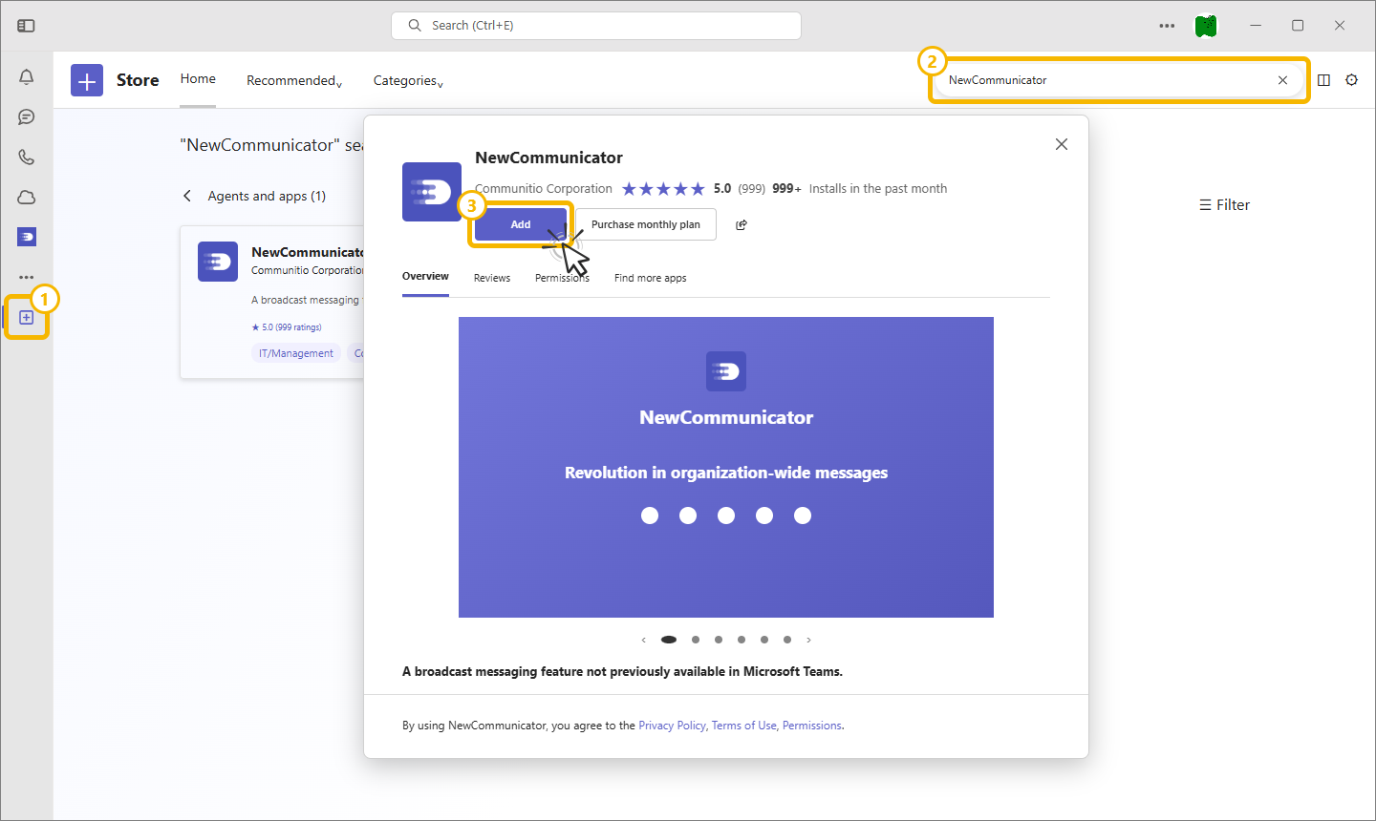Toggle the sidebar panel icon in the title bar
Image resolution: width=1376 pixels, height=821 pixels.
tap(26, 26)
